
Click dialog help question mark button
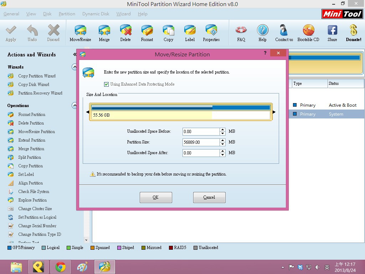click(x=265, y=53)
